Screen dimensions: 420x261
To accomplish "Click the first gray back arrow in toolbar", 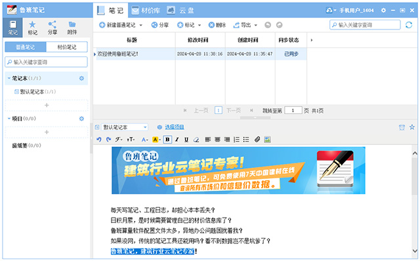I will (268, 25).
